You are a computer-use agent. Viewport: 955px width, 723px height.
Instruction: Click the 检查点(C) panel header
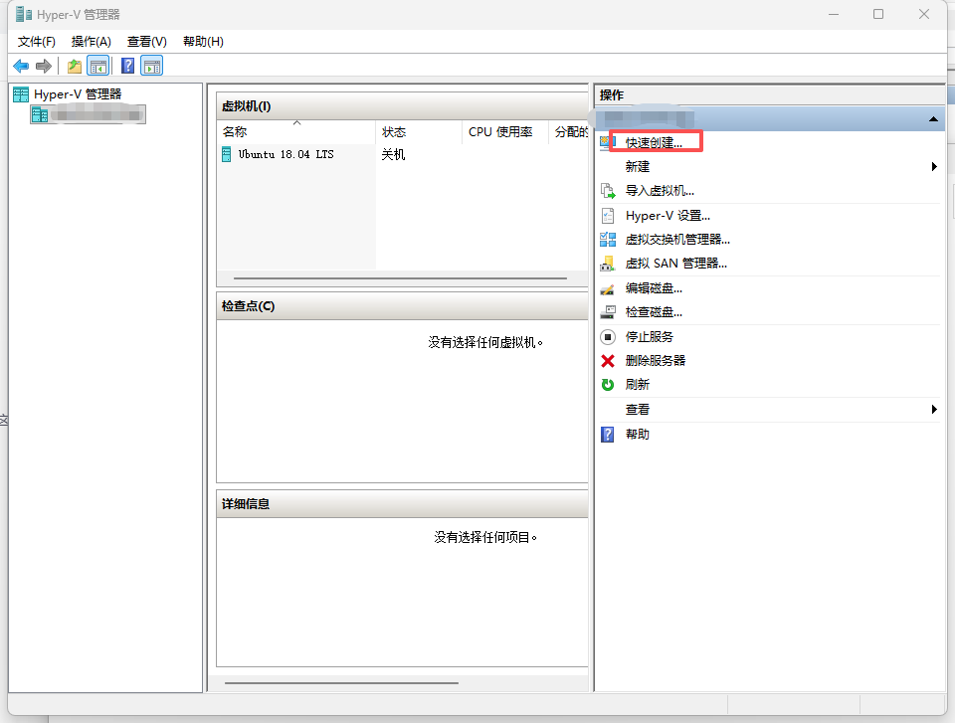pos(402,306)
